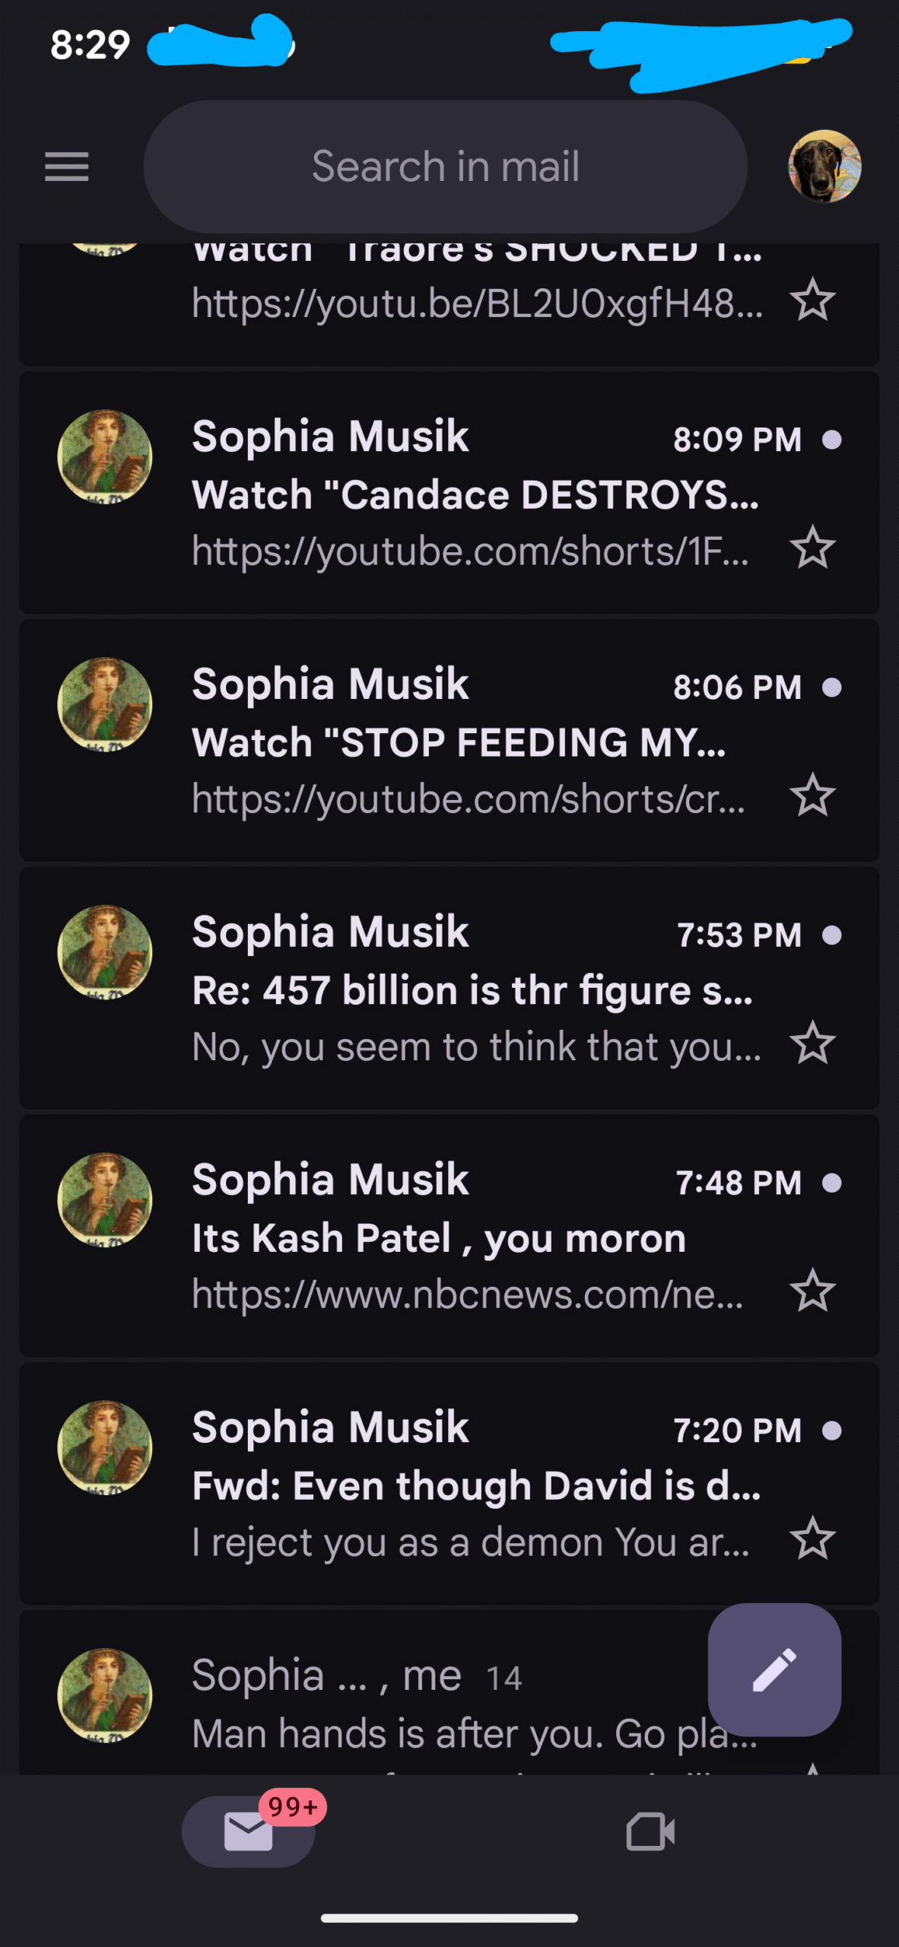
Task: Select sender avatar on 7:48 PM email
Action: pyautogui.click(x=105, y=1200)
